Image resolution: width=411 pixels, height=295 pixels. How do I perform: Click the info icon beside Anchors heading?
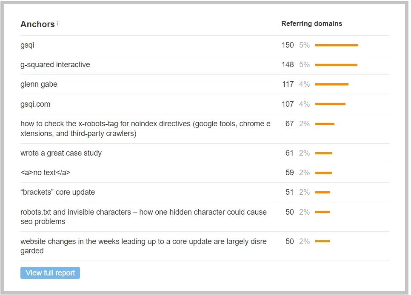pyautogui.click(x=58, y=23)
